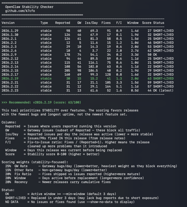
Task: Click the 'Scoring weights (stability-focused):' heading
Action: (35, 162)
